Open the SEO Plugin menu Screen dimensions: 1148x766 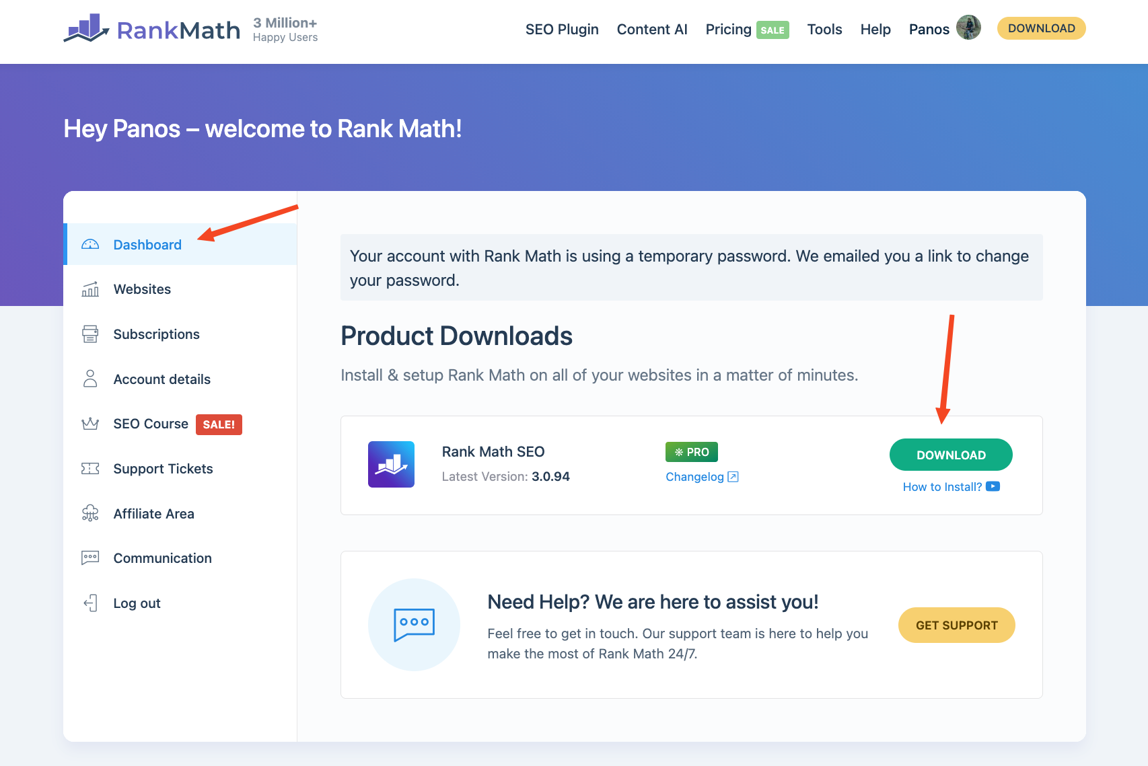562,30
